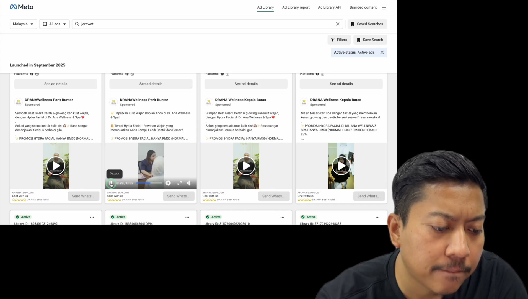Clear the jerawat search text with X
Viewport: 528px width, 299px height.
click(x=338, y=24)
